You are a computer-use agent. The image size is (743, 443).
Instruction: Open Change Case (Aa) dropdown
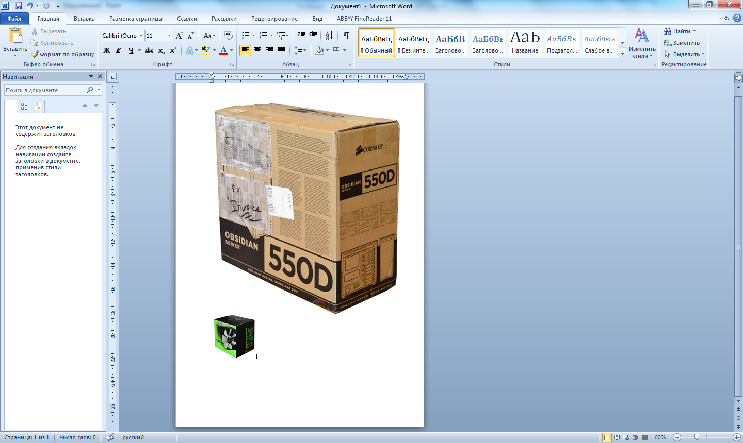pyautogui.click(x=209, y=36)
